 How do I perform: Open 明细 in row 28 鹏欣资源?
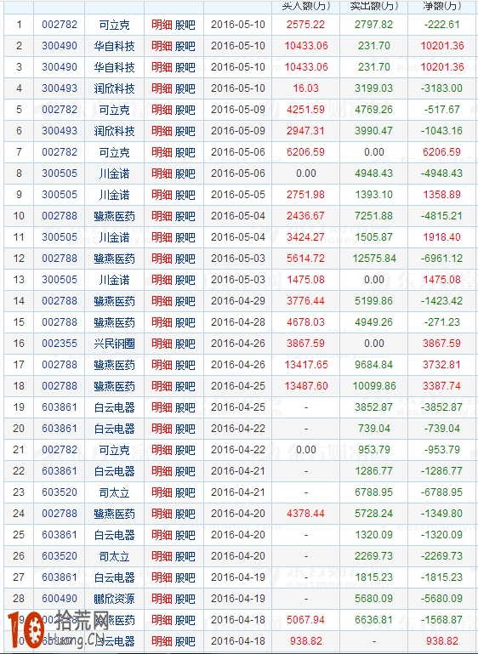(x=162, y=599)
